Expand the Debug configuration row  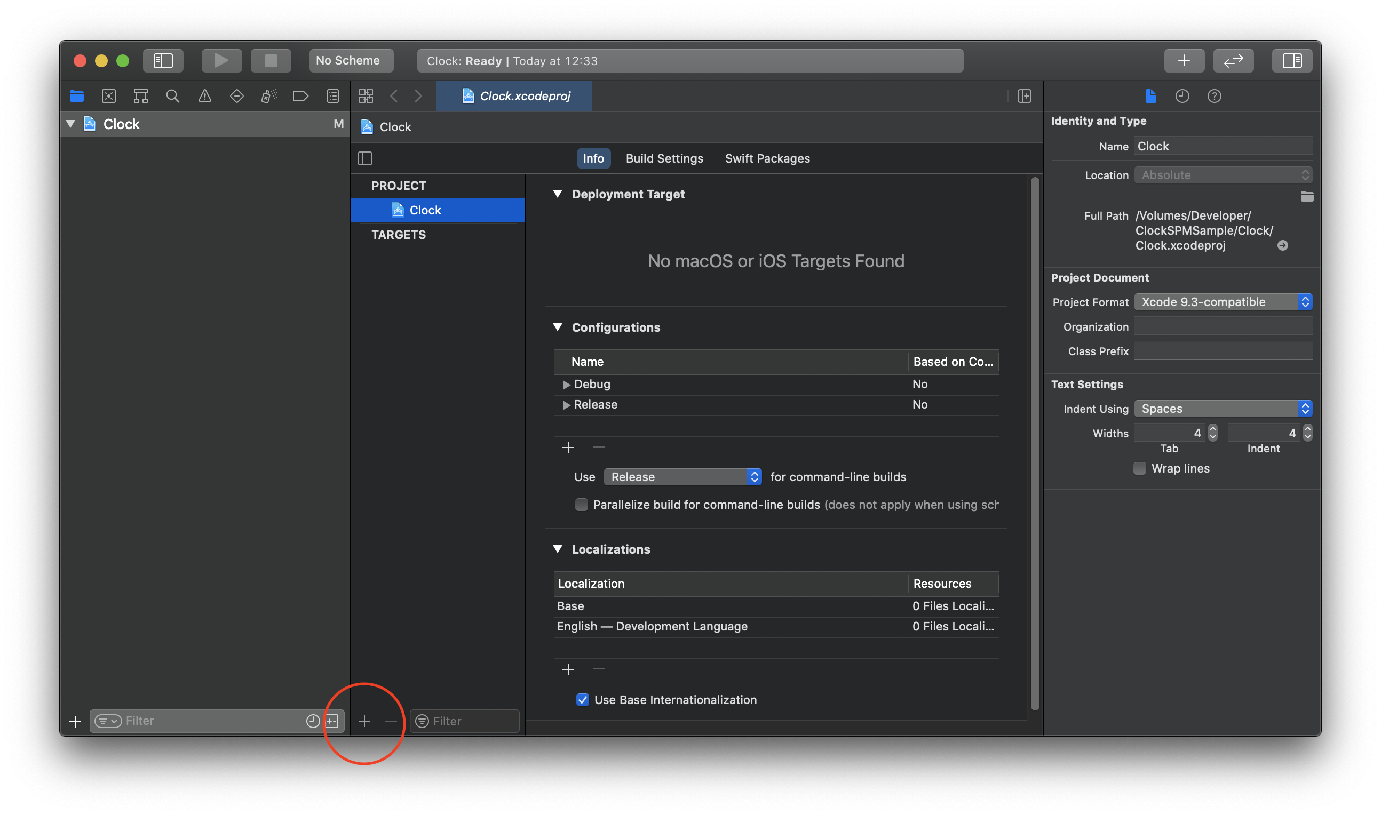566,385
